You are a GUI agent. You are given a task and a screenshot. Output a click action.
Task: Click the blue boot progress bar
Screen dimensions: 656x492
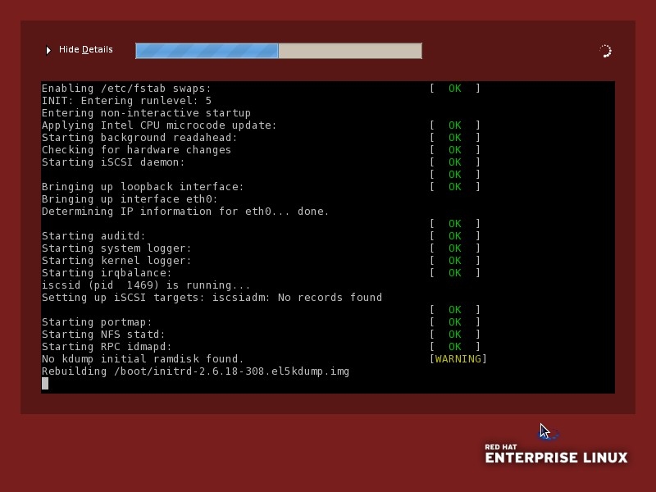tap(279, 51)
